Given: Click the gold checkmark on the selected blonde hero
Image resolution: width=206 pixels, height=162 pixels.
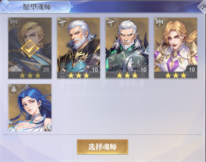Looking at the screenshot, I should coord(30,49).
